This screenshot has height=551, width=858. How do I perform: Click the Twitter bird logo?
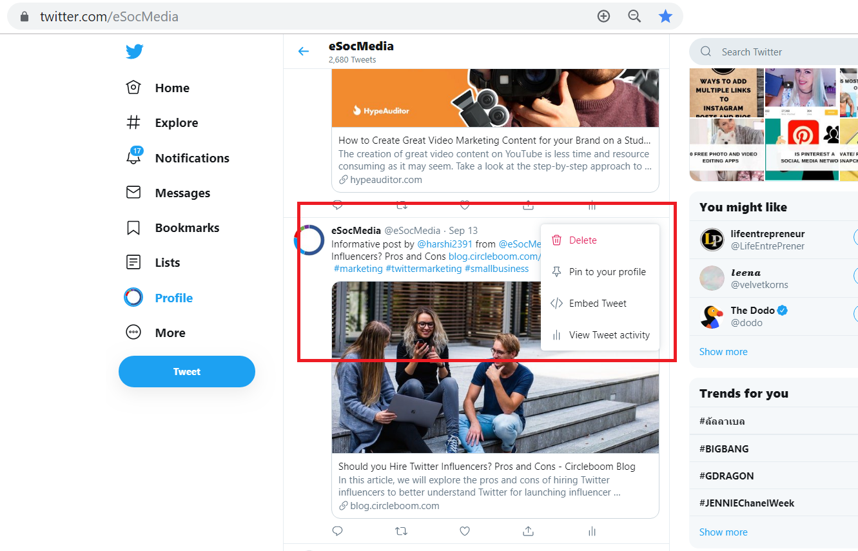point(135,52)
